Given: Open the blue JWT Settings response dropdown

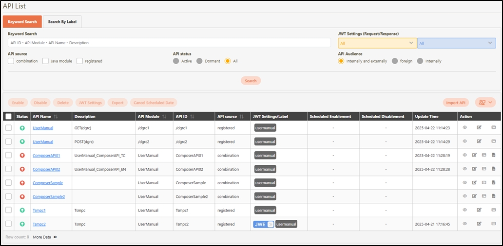Looking at the screenshot, I should tap(456, 43).
